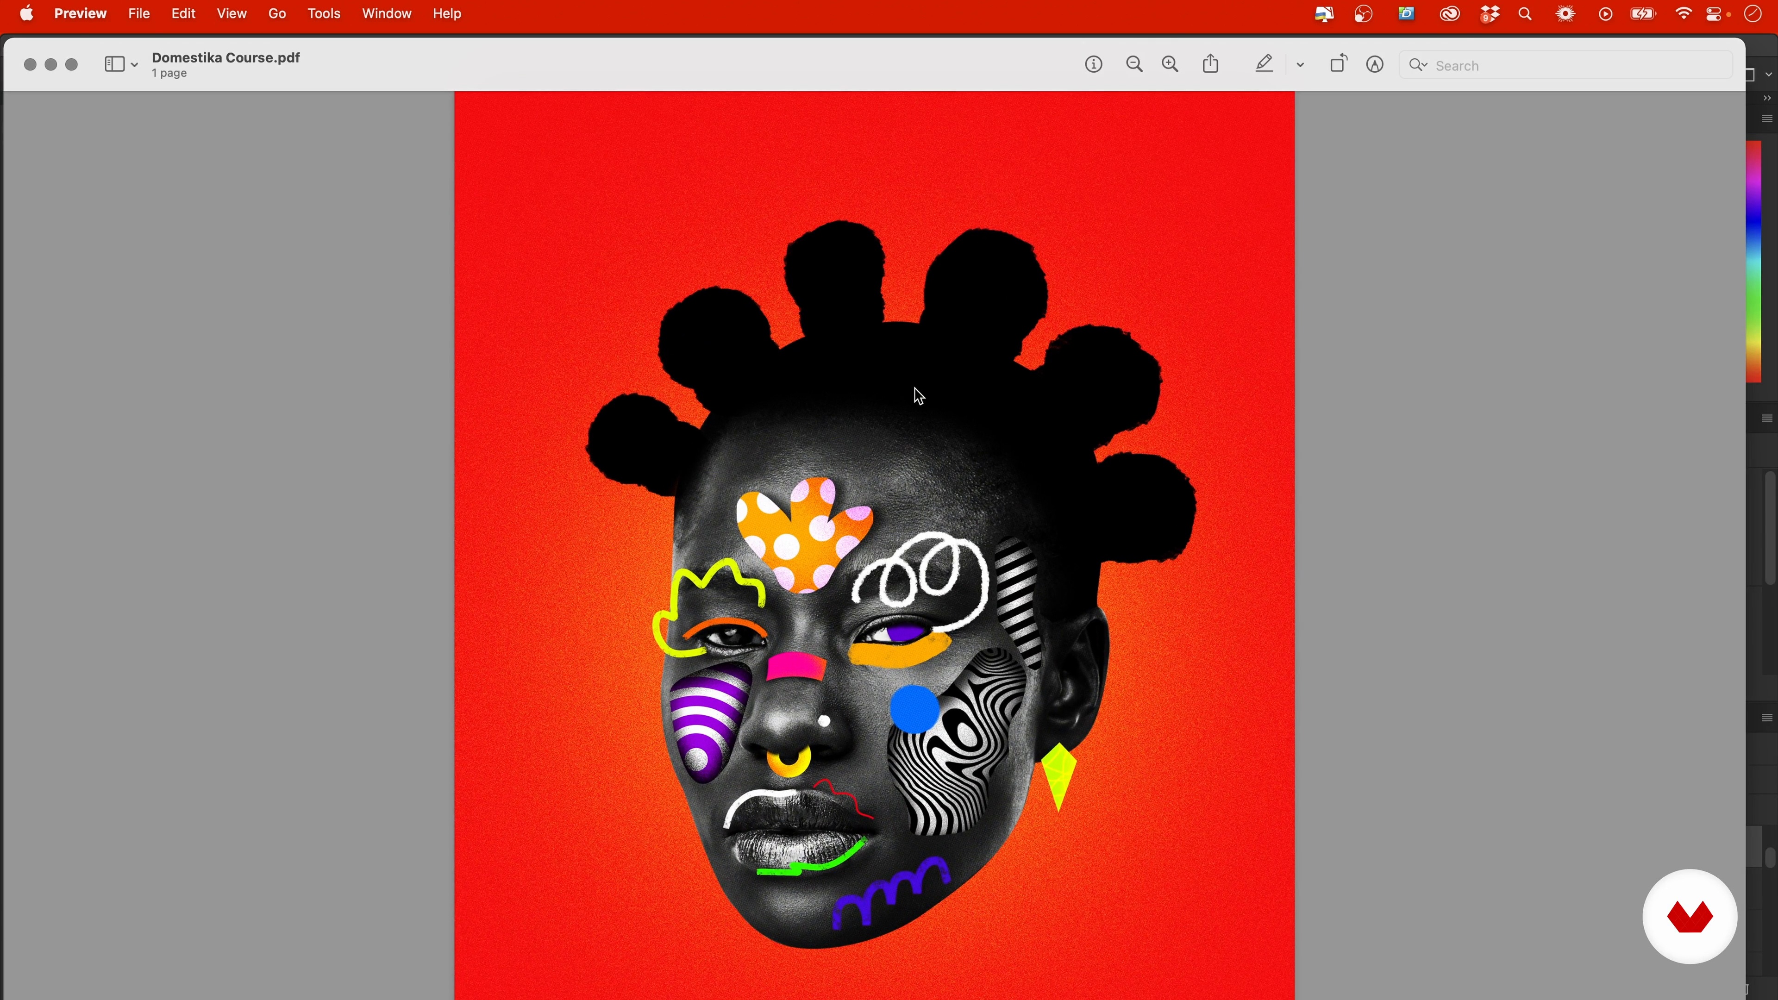
Task: Expand the highlight color options arrow
Action: 1300,66
